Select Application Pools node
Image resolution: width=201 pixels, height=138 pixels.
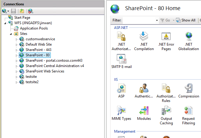click(34, 28)
